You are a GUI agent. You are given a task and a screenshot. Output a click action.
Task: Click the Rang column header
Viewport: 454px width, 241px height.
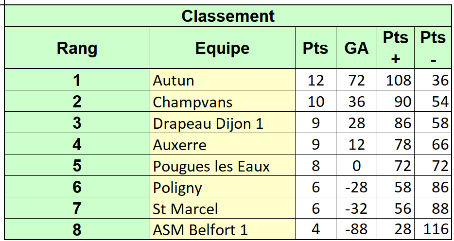click(77, 48)
